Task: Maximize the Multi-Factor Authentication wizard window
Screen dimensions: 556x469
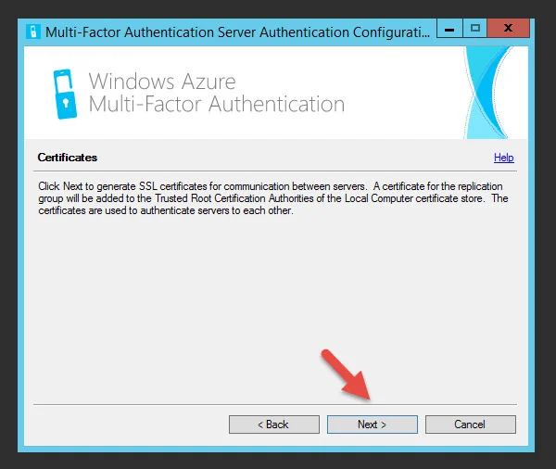Action: pos(474,29)
